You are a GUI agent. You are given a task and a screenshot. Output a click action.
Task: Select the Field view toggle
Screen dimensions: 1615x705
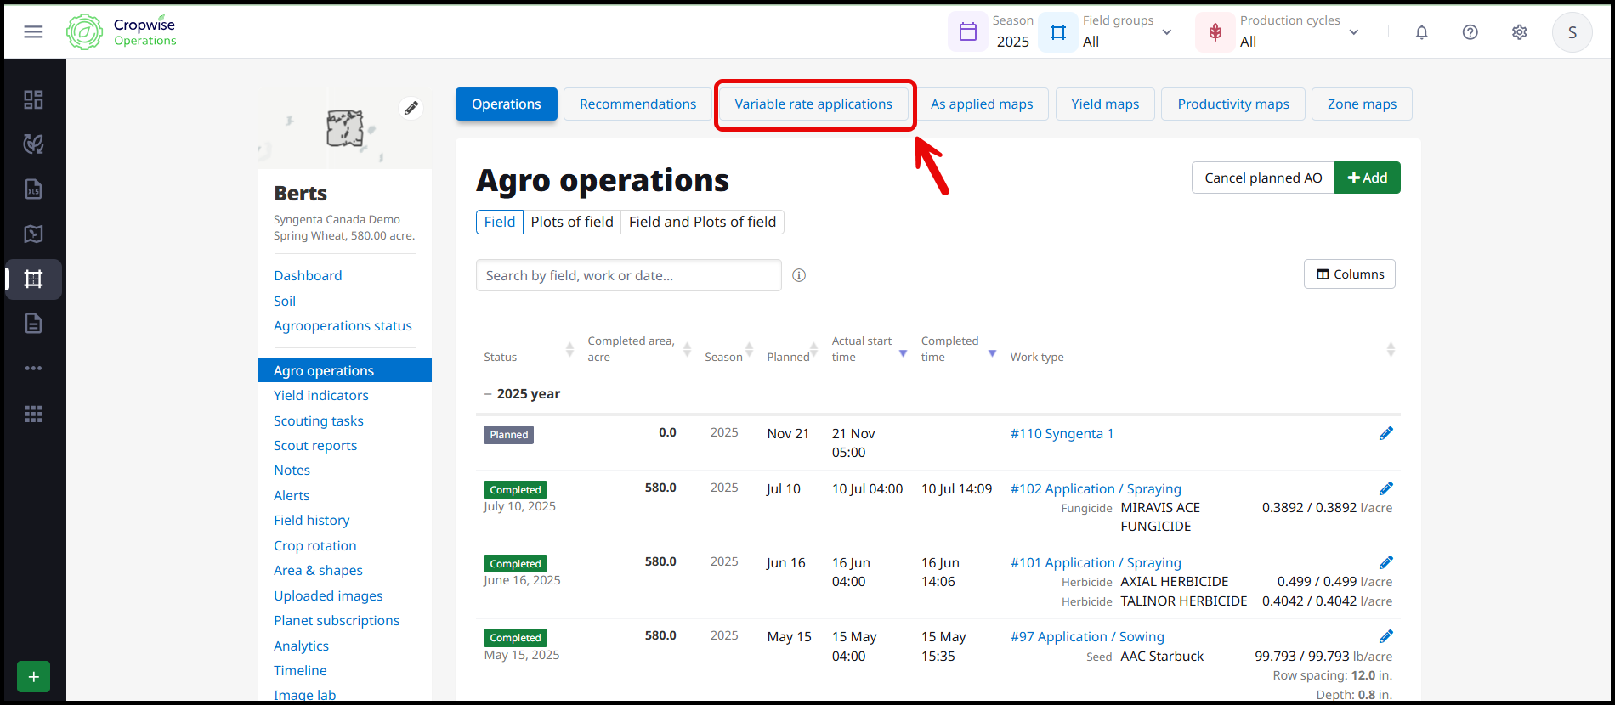click(499, 222)
